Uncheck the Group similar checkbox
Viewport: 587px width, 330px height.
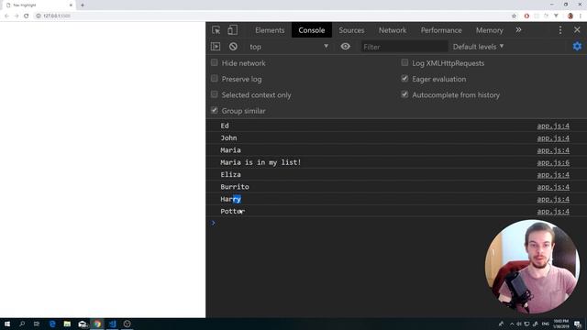click(214, 110)
